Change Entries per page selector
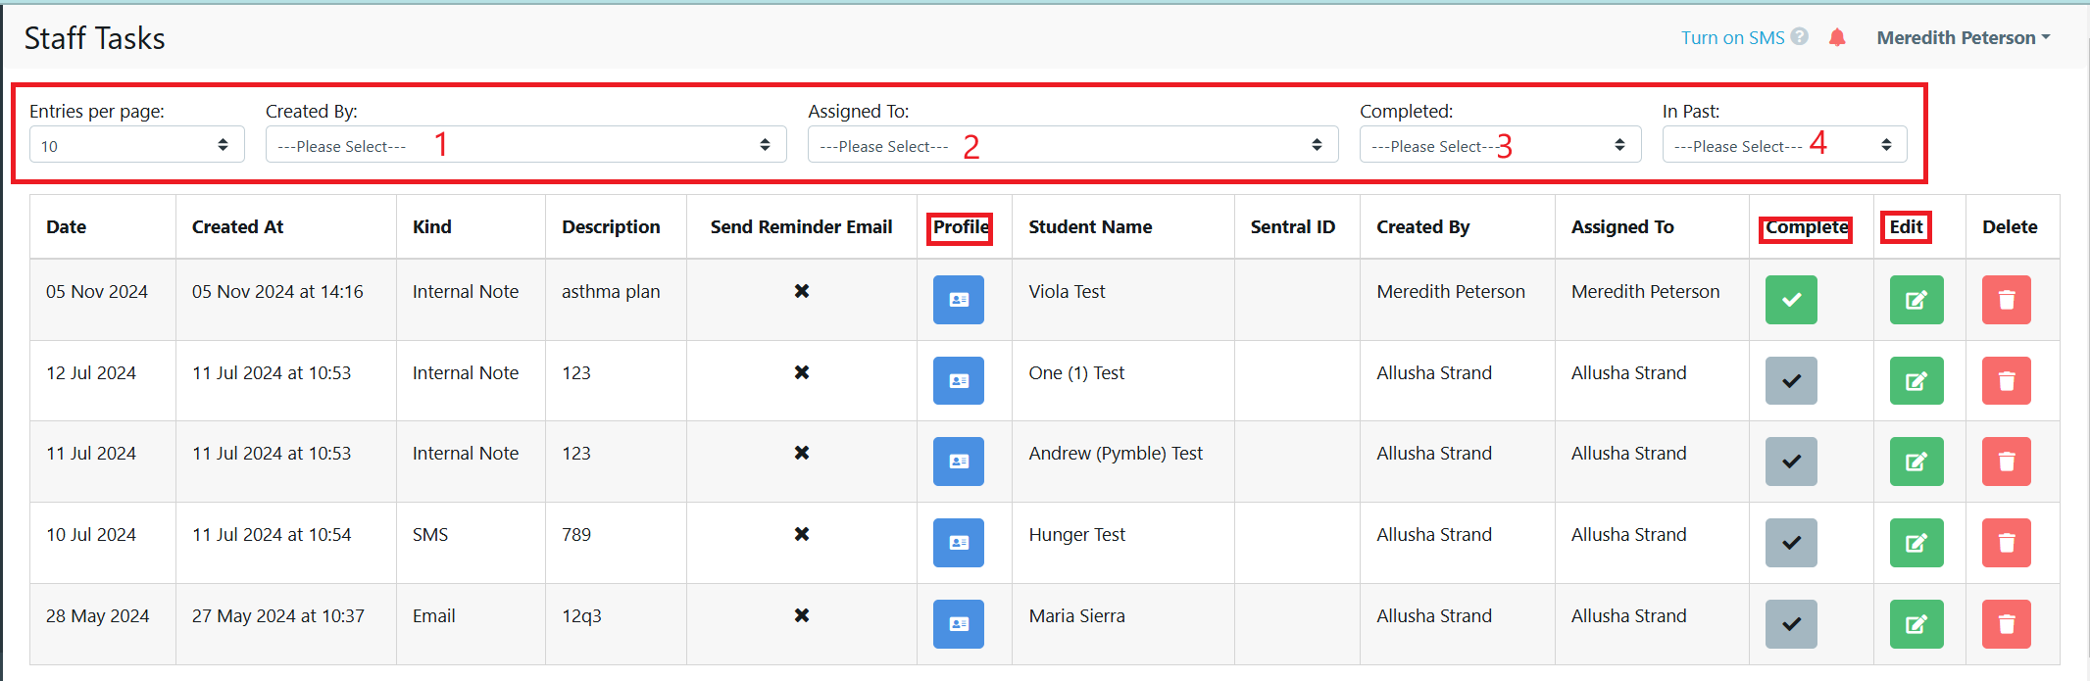The width and height of the screenshot is (2090, 681). point(136,145)
